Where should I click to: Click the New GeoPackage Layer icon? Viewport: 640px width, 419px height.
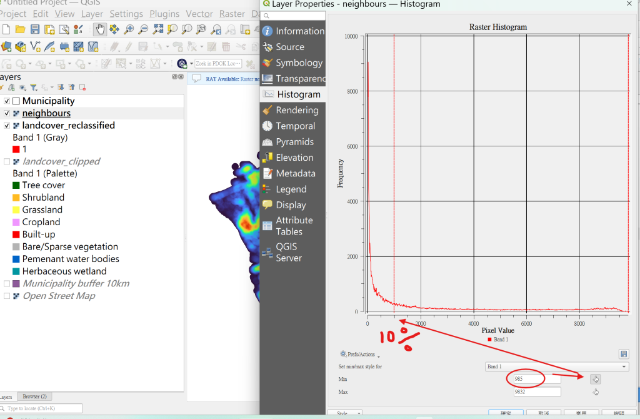(x=21, y=46)
